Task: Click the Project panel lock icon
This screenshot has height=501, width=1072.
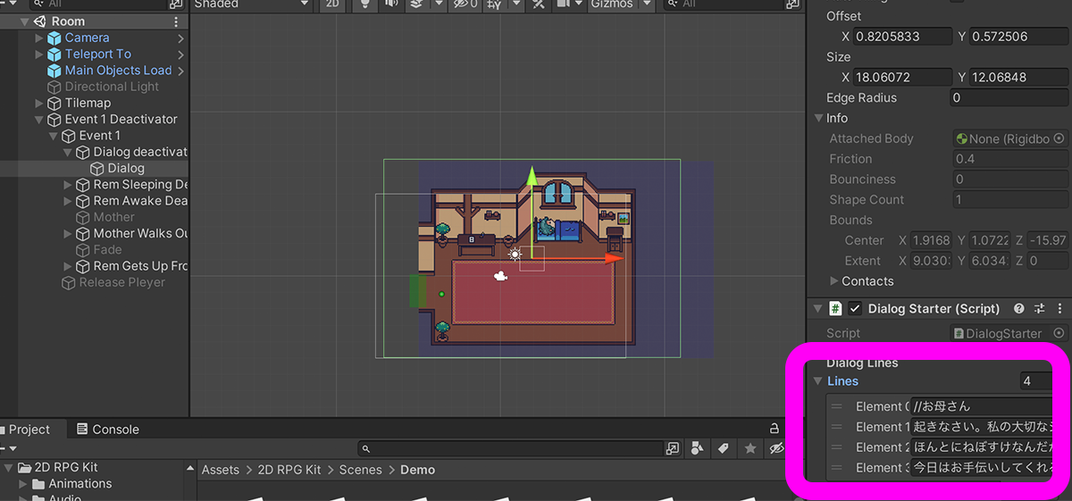Action: click(x=776, y=429)
